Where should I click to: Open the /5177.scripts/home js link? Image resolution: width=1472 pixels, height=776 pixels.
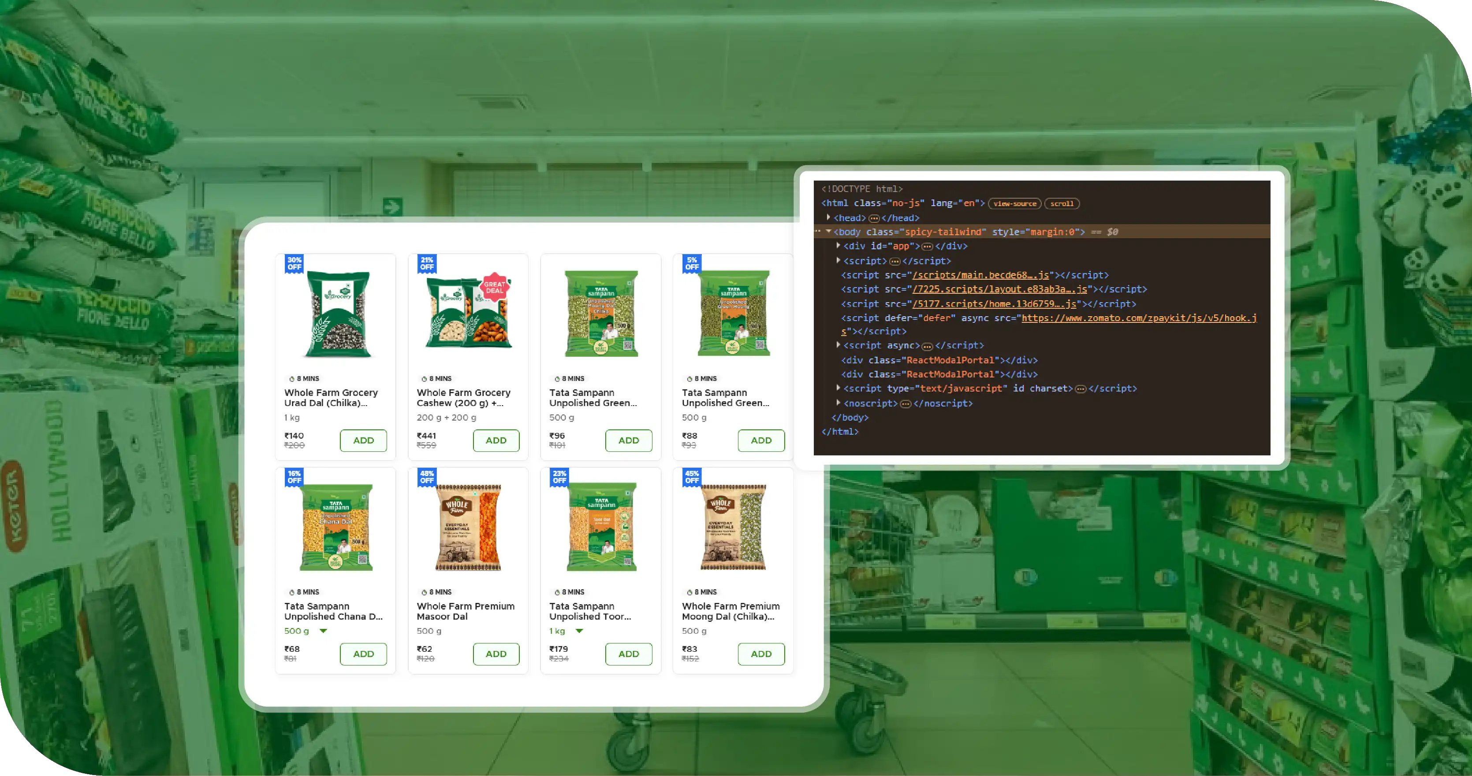pyautogui.click(x=994, y=304)
